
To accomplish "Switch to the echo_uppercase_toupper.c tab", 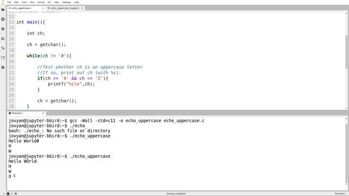I will 65,8.
